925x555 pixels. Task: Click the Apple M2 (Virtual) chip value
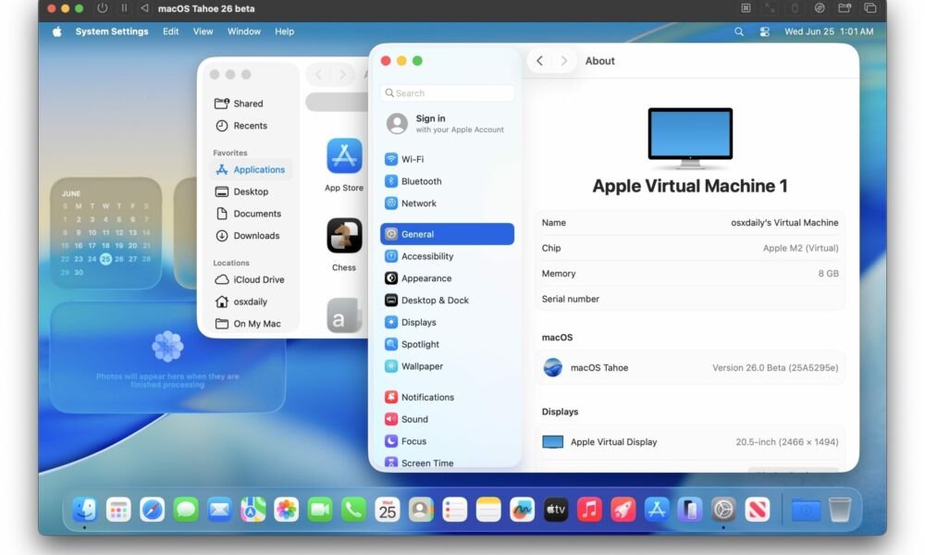(x=800, y=248)
